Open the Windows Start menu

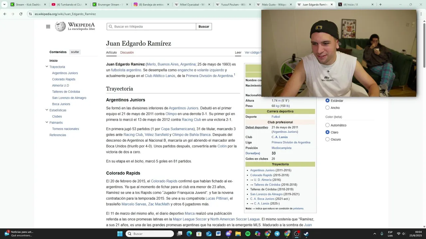pos(120,234)
